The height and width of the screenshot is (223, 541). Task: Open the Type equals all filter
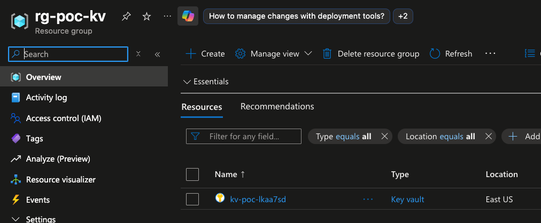tap(343, 136)
